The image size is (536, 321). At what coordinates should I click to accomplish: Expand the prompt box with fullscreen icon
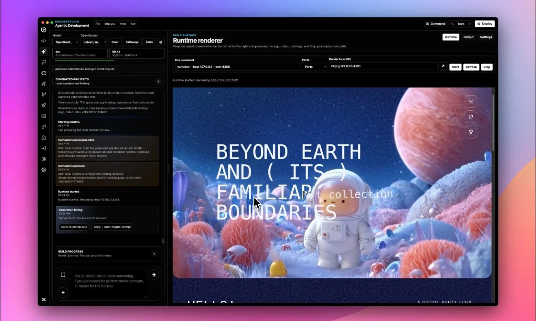(63, 275)
